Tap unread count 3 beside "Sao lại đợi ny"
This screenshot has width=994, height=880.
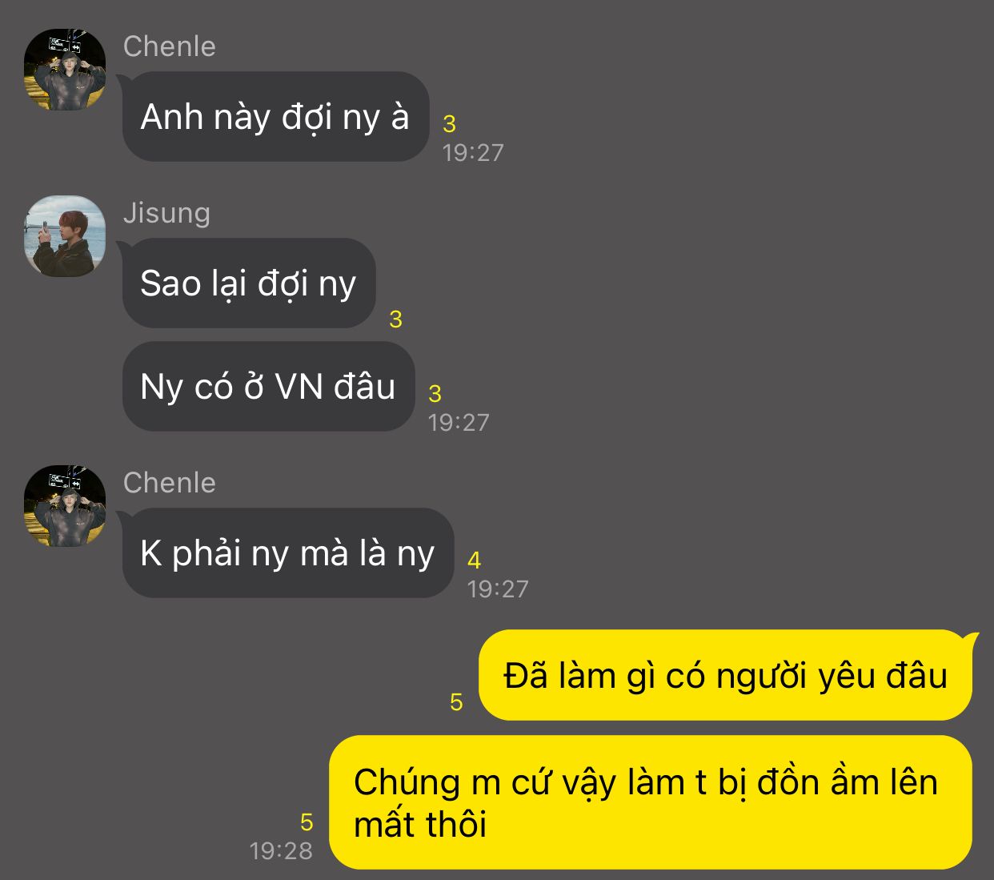pos(395,319)
